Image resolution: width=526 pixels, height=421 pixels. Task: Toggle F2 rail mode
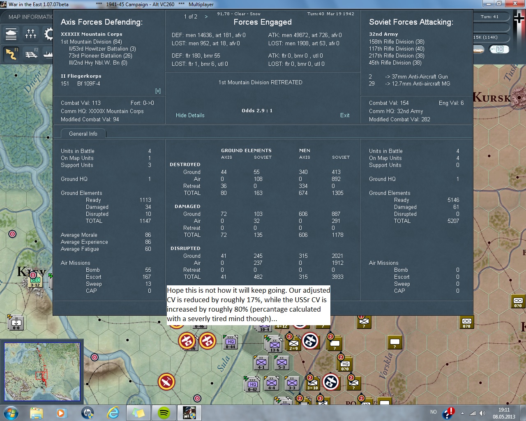tap(31, 54)
